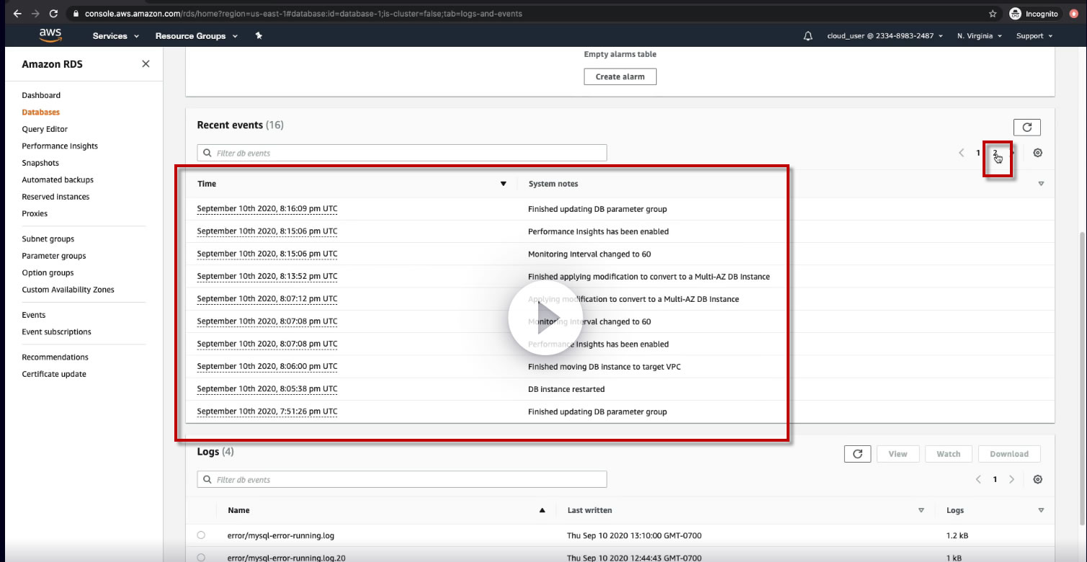Go to previous page of Logs

[x=978, y=479]
